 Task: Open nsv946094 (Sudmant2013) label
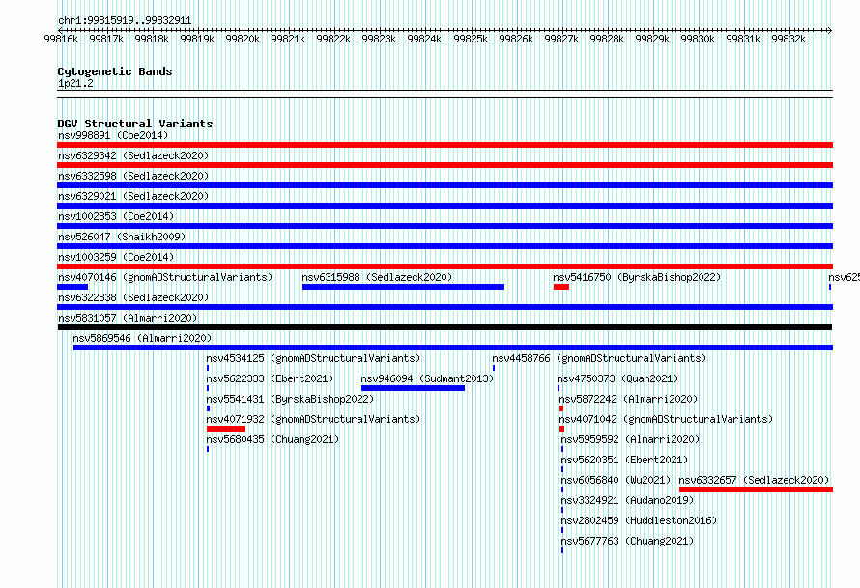pos(427,378)
